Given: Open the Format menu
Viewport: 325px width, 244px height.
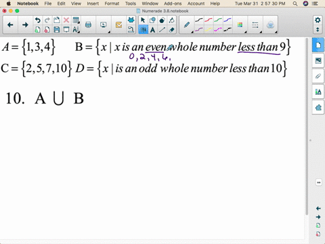Looking at the screenshot, I should (112, 3).
